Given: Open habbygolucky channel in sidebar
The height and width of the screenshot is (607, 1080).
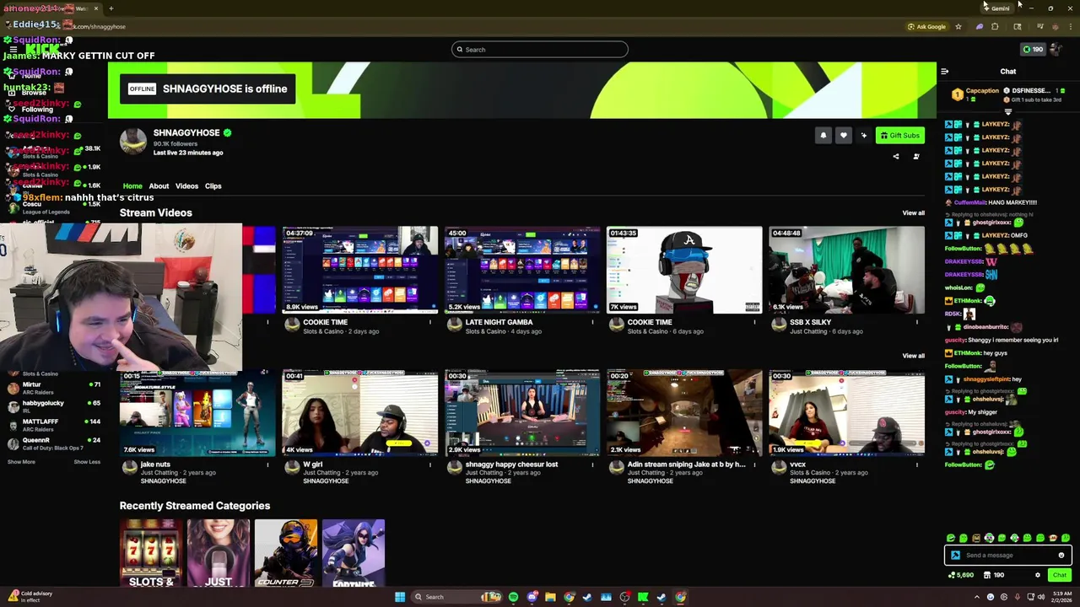Looking at the screenshot, I should 52,406.
